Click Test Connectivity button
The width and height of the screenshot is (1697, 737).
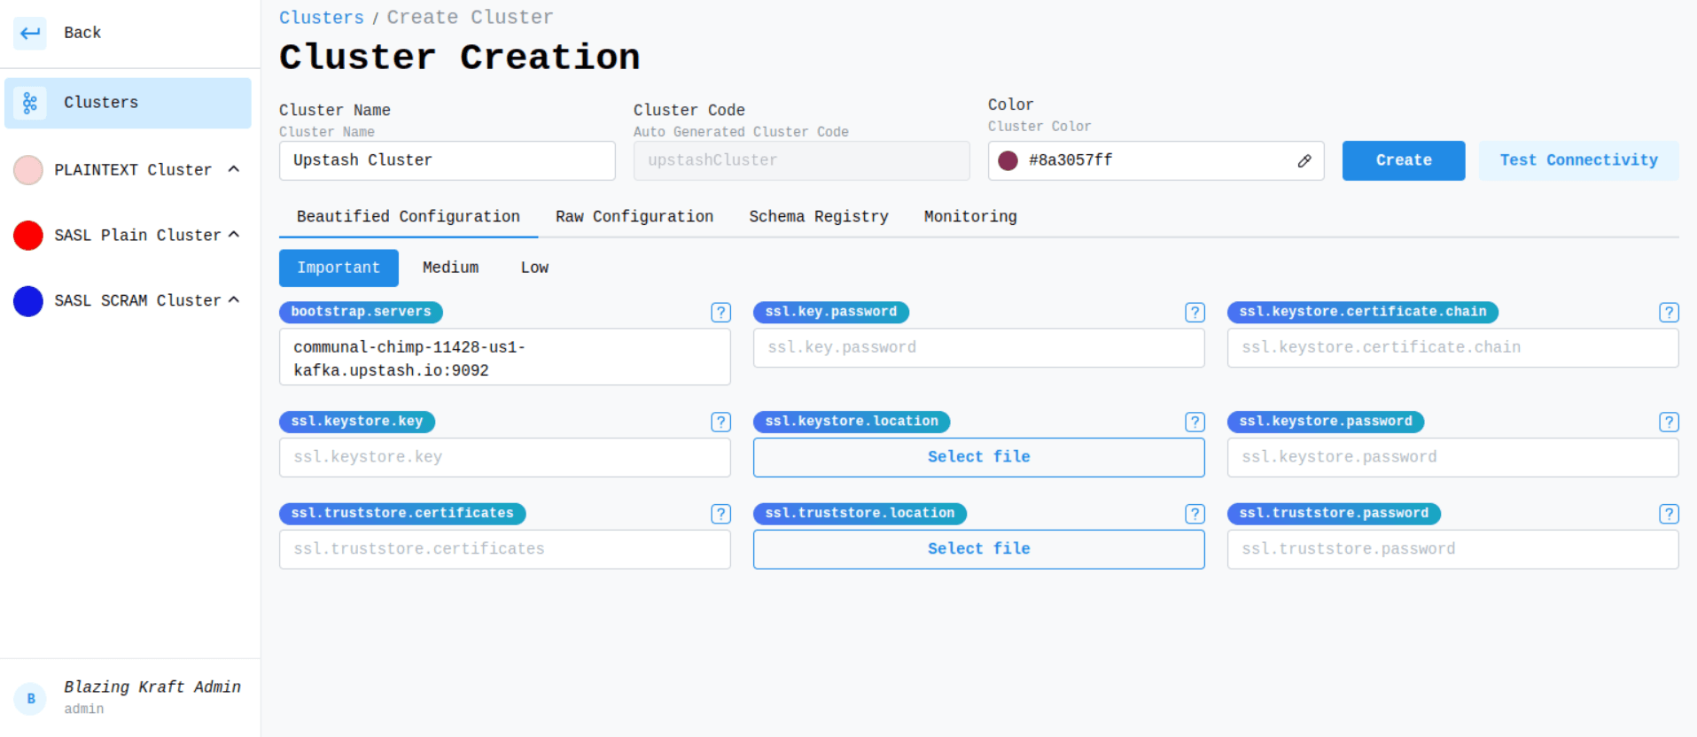[x=1578, y=160]
